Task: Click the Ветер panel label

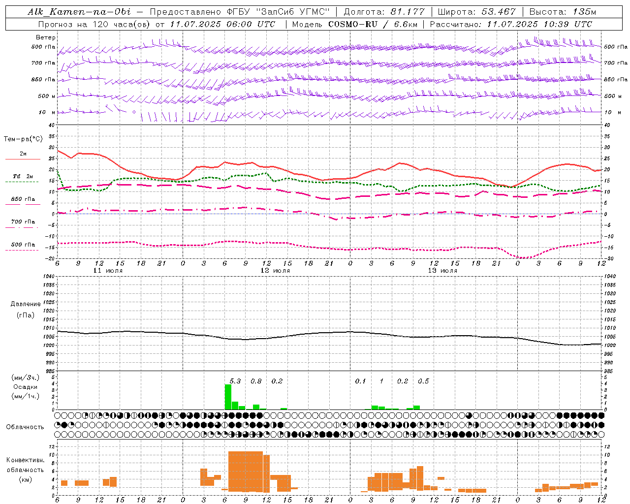Action: pyautogui.click(x=45, y=37)
